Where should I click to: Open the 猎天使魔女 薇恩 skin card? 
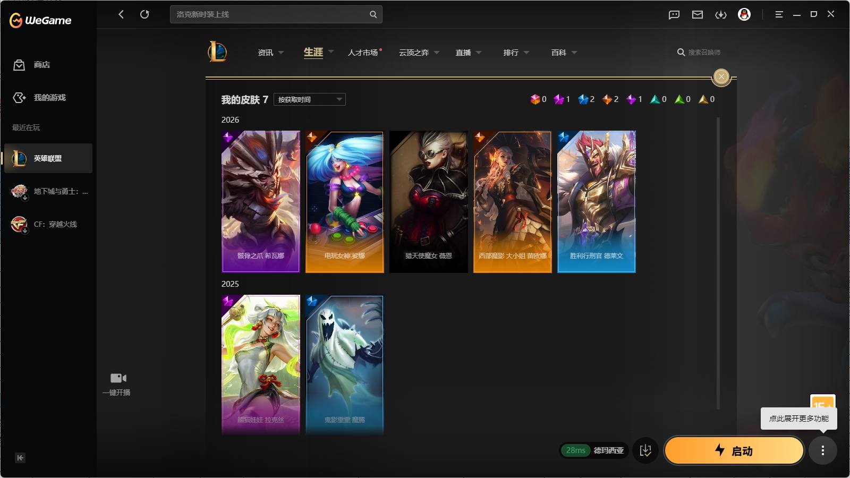(429, 202)
